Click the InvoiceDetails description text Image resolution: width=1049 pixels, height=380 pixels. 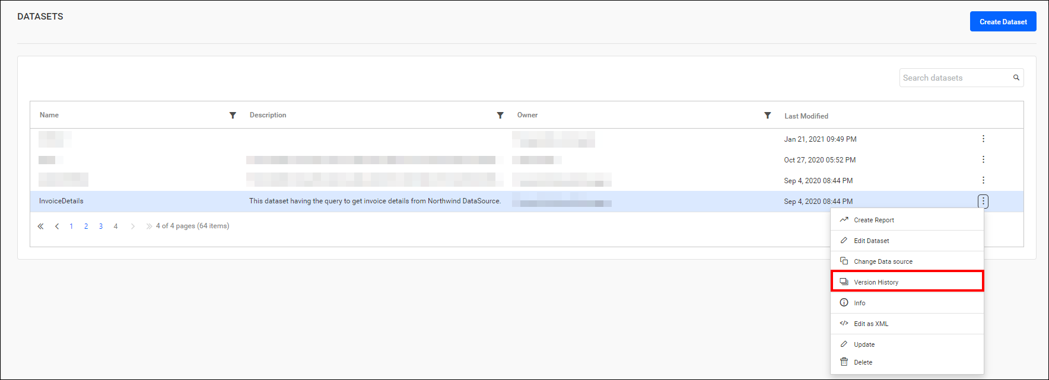[x=375, y=201]
